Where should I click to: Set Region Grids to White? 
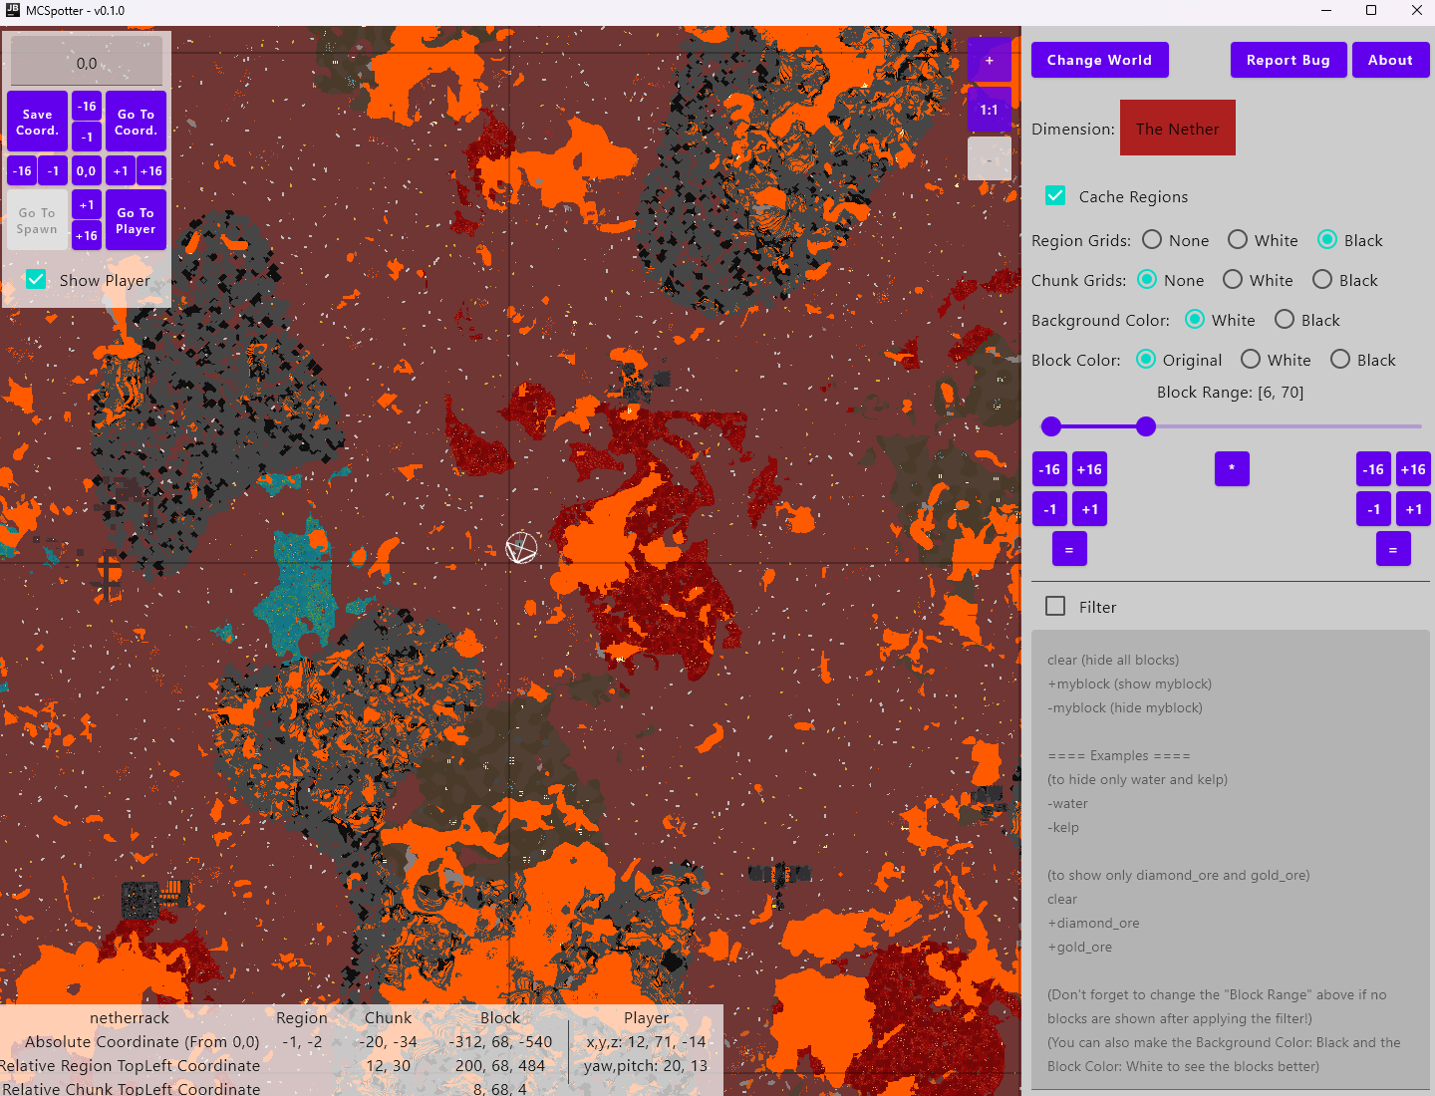1238,239
